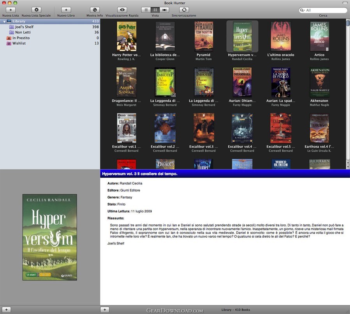Select Excalibur vol.2 cover
The image size is (350, 314).
pyautogui.click(x=165, y=128)
